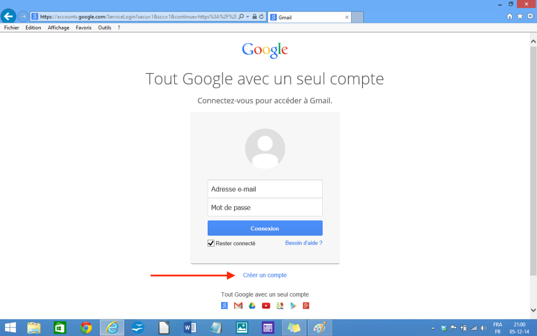Open the purple calendar taskbar icon
The height and width of the screenshot is (336, 537).
click(x=268, y=327)
